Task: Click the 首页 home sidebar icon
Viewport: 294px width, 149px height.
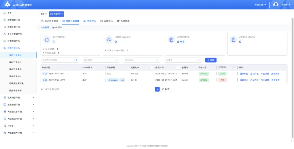Action: 5,13
